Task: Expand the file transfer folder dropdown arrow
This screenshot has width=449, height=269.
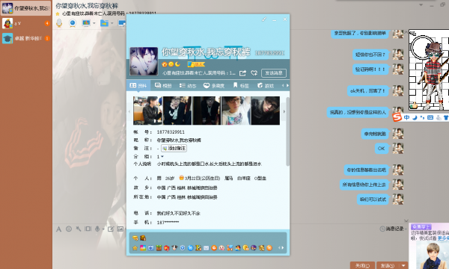Action: coord(112,23)
